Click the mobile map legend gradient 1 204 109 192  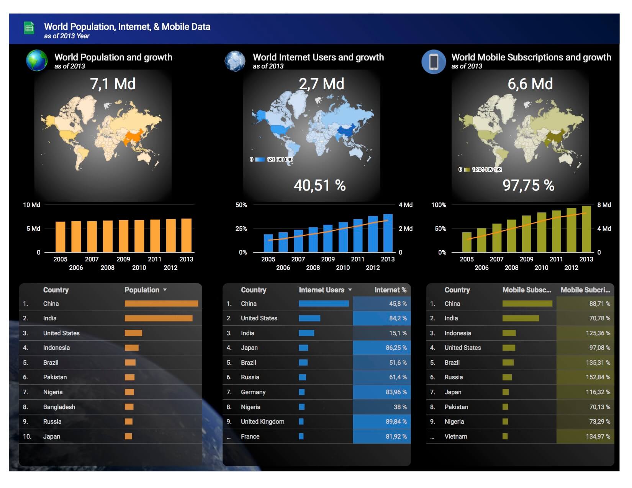click(467, 170)
